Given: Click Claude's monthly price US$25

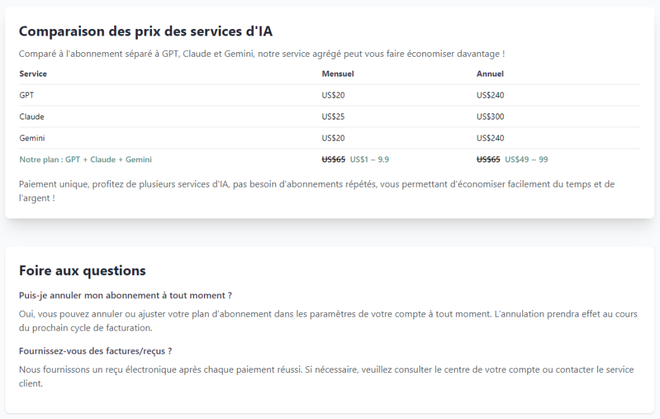Looking at the screenshot, I should [333, 117].
